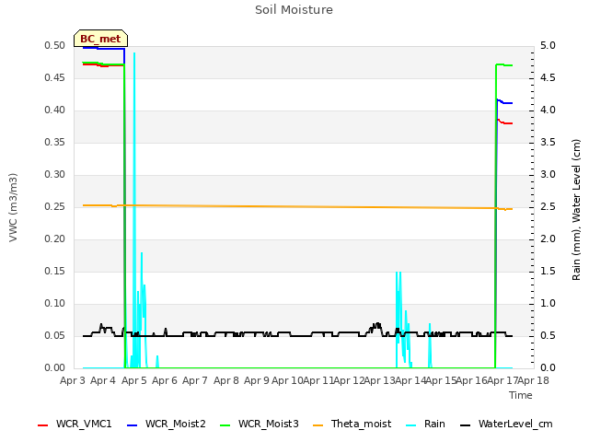Click the BC_met annotation label
589x442 pixels.
point(100,39)
